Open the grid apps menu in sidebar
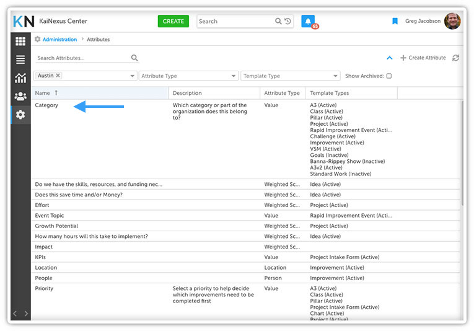 20,41
